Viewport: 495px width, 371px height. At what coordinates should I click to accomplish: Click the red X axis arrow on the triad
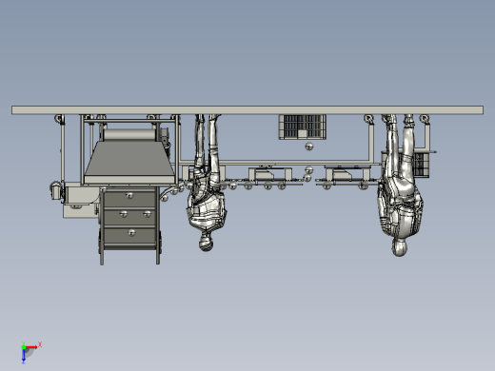click(31, 347)
